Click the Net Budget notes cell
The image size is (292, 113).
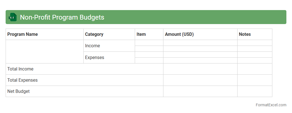point(255,91)
